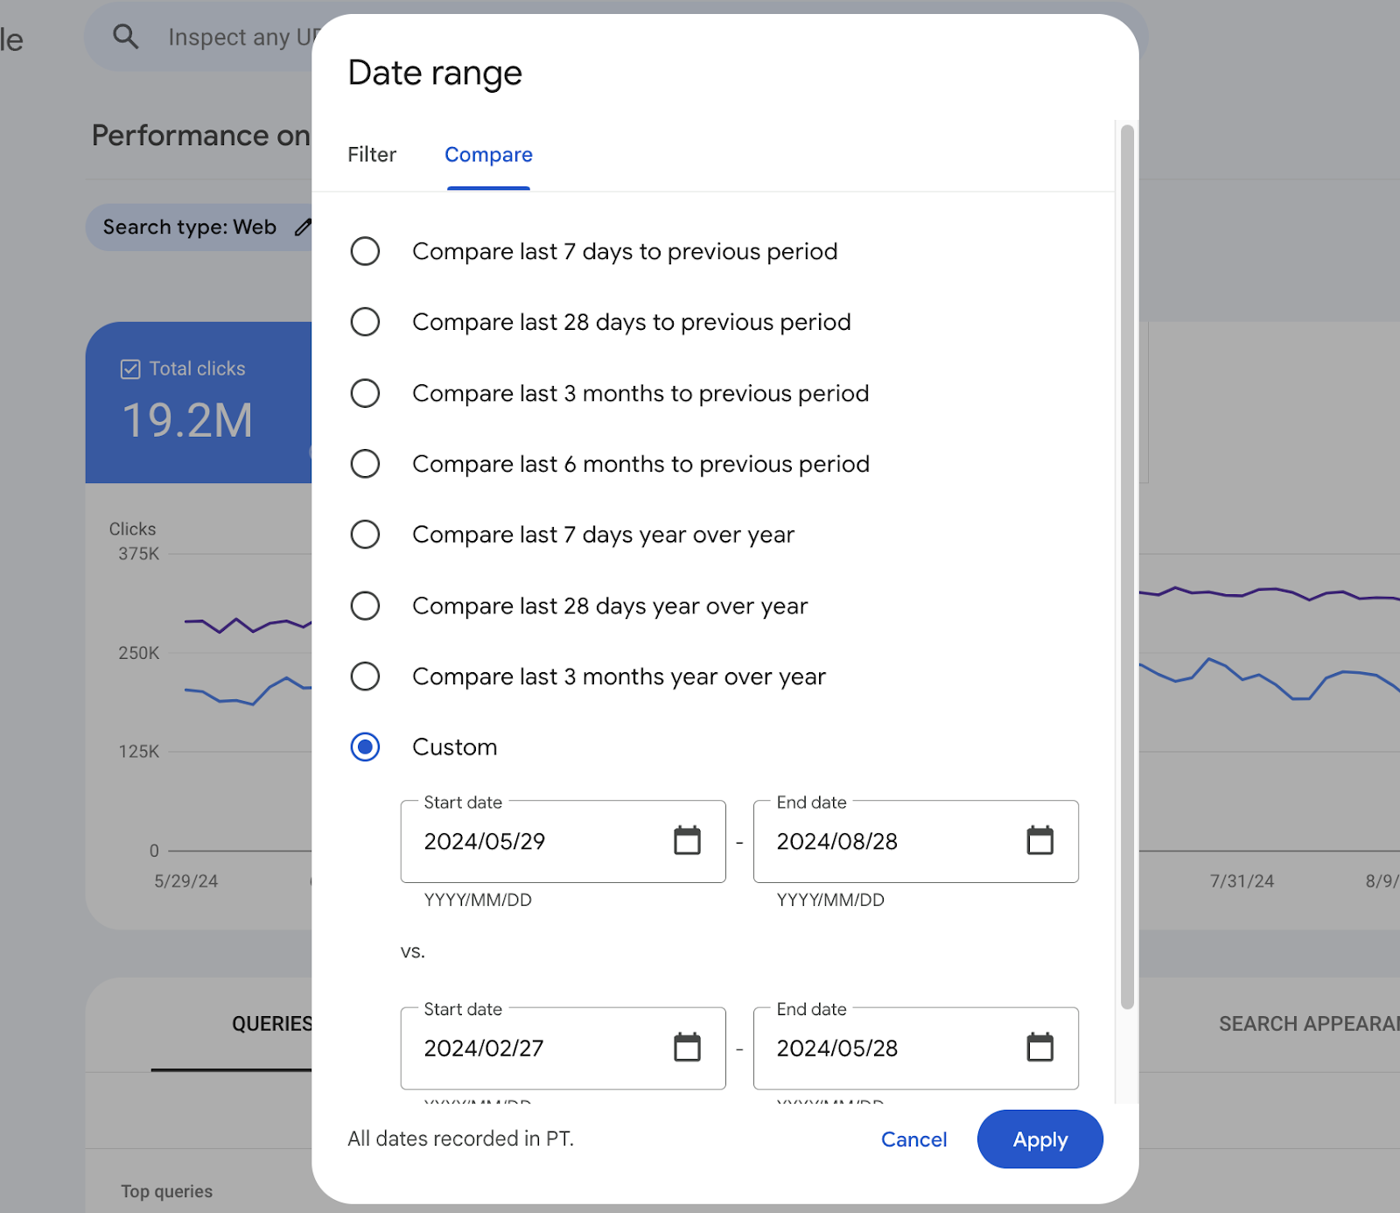Select Compare last 3 months year over year
1400x1213 pixels.
pos(365,677)
